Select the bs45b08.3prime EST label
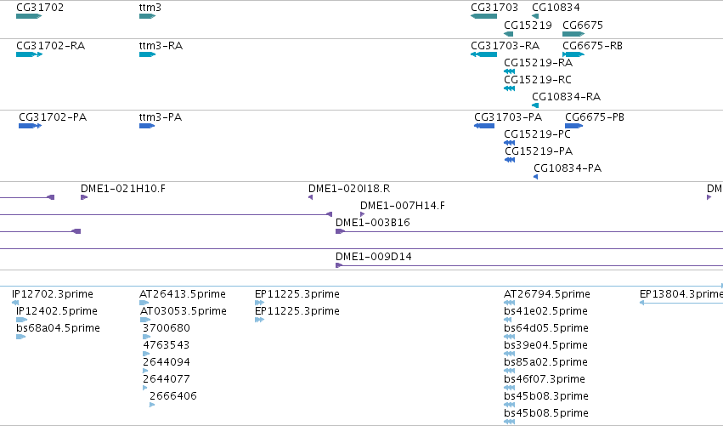 click(546, 396)
